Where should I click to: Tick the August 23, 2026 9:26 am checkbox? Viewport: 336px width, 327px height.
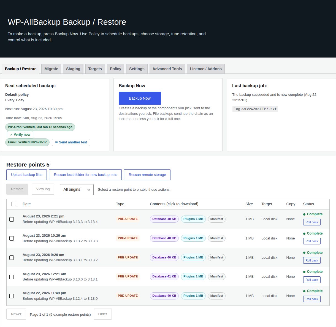[12, 258]
